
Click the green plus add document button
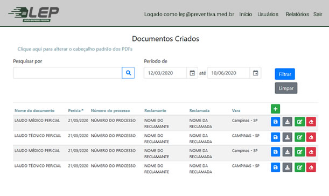[x=275, y=109]
